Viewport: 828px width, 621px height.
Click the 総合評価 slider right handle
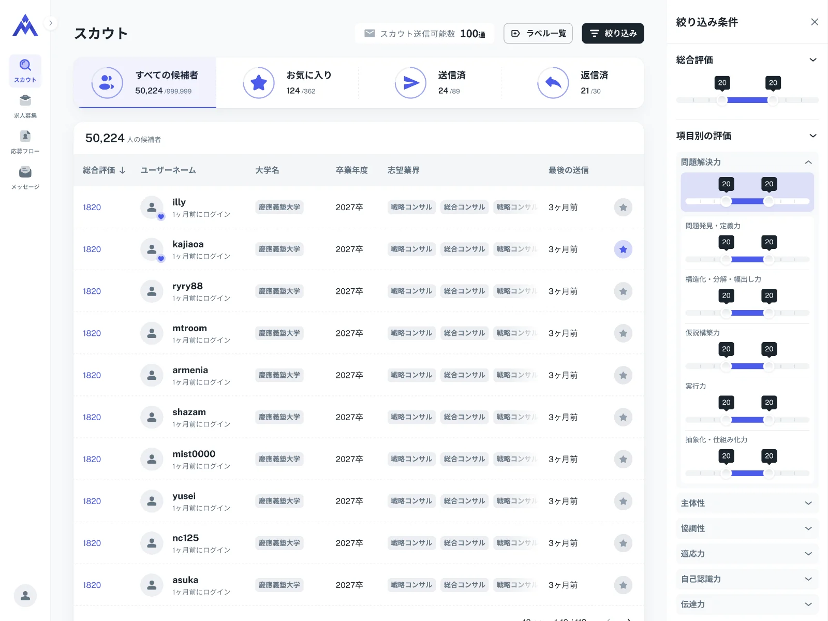pyautogui.click(x=773, y=100)
